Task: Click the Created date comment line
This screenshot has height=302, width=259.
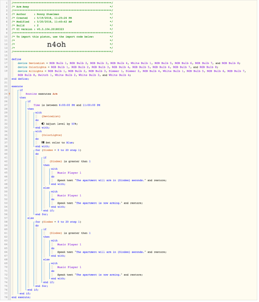Action: tap(62, 18)
